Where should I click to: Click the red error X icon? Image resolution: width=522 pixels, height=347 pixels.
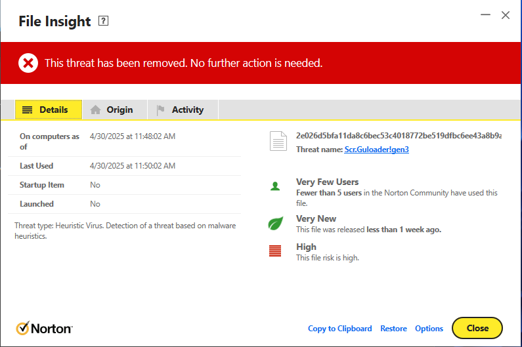28,63
